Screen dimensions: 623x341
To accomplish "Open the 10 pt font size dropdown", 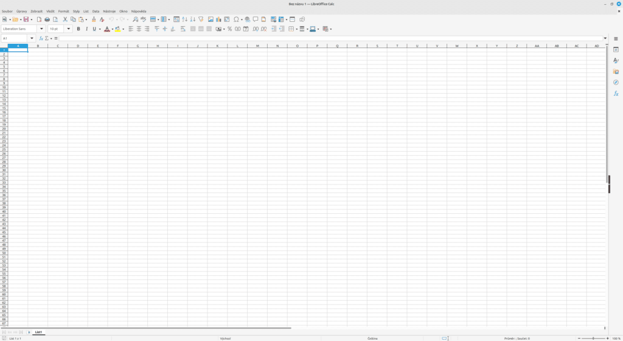I will click(68, 29).
